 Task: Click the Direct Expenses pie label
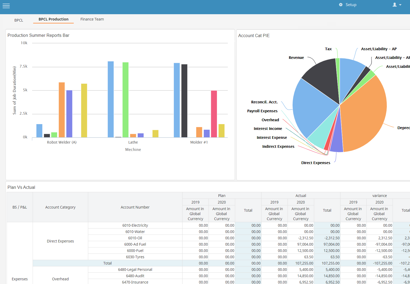(x=316, y=163)
